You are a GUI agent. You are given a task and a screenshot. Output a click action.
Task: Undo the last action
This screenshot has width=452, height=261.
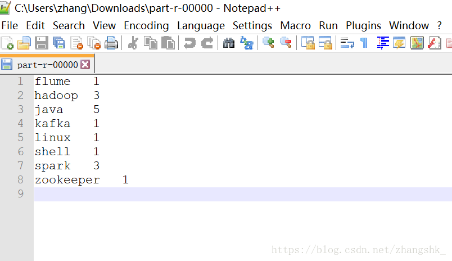tap(189, 43)
